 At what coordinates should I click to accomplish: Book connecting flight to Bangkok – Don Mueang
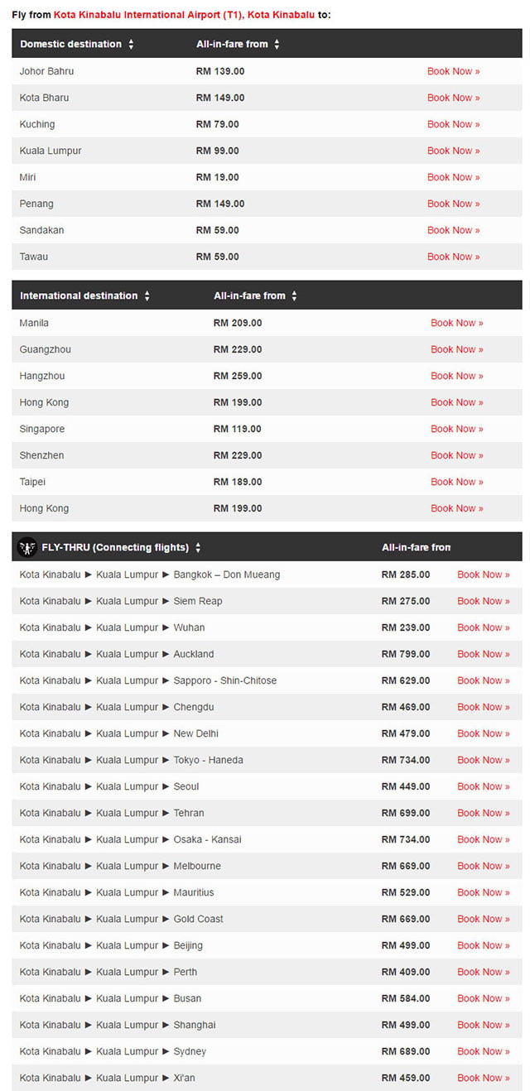pos(484,574)
